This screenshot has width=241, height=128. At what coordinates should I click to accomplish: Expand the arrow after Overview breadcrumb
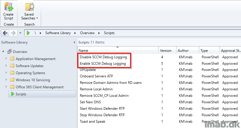coord(99,33)
